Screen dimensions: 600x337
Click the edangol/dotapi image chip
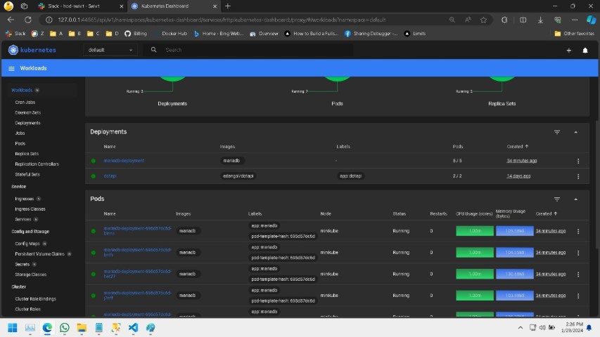tap(238, 176)
